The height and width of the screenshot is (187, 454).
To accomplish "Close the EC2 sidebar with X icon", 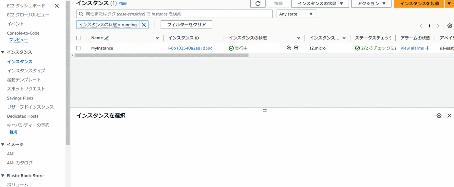I will [x=57, y=6].
